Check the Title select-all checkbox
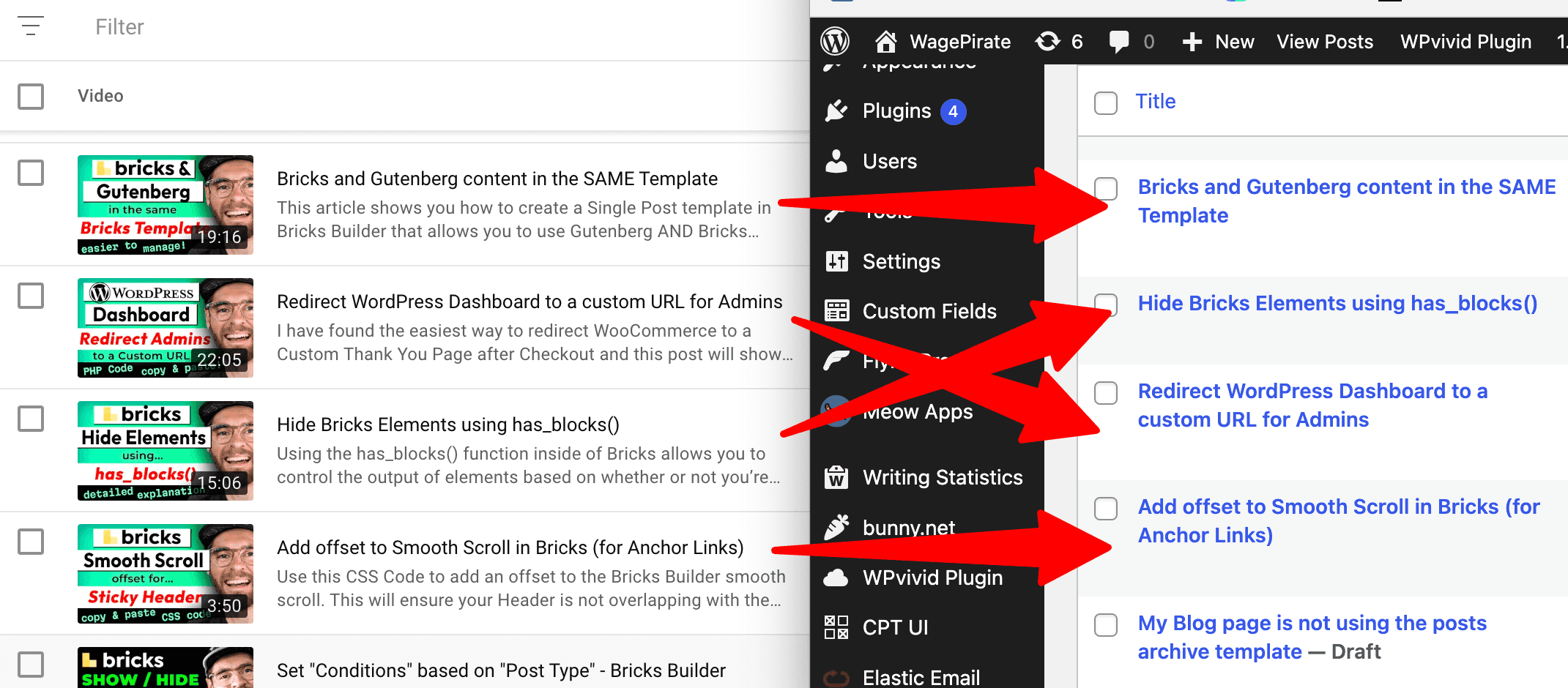 click(1105, 102)
